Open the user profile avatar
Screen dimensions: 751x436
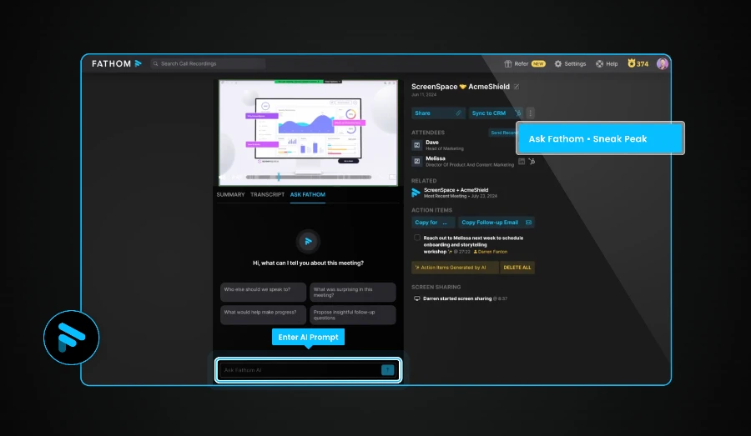point(663,63)
